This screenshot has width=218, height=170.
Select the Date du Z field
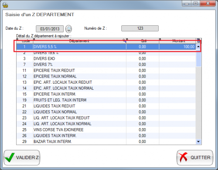[50, 29]
